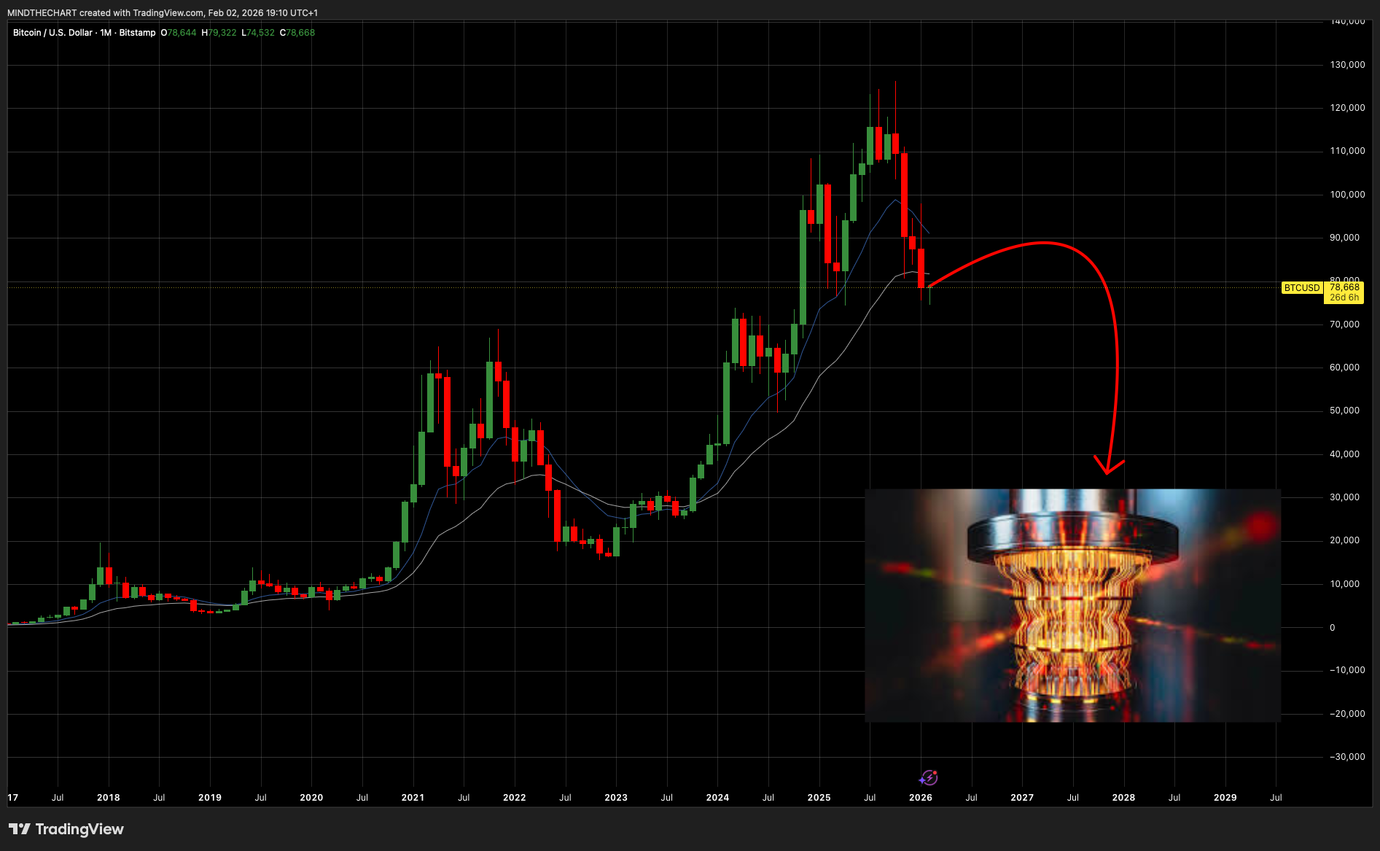Select the yellow BTCUSD symbol label
The height and width of the screenshot is (851, 1380).
pos(1301,288)
